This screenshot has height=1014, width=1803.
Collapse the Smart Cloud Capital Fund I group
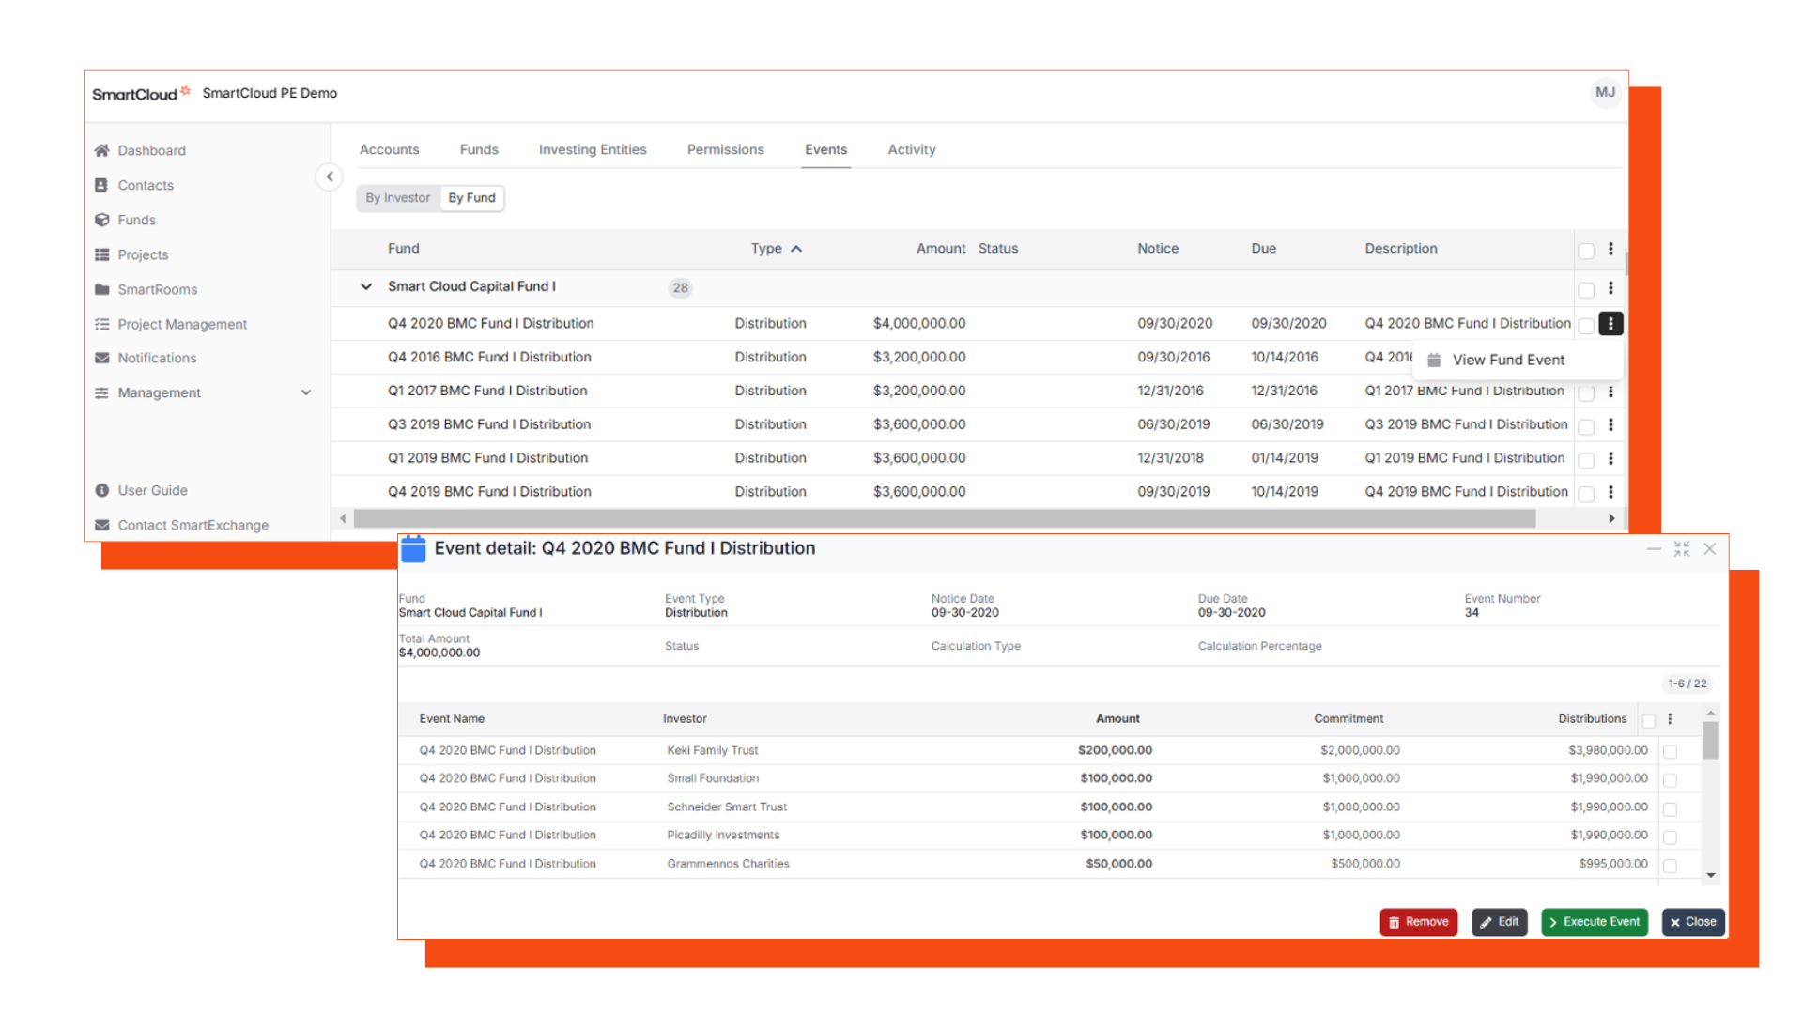point(366,286)
